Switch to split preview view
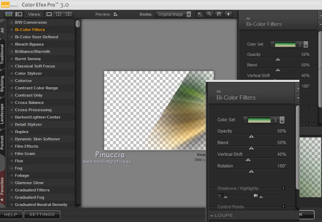322x222 pixels. coord(59,14)
